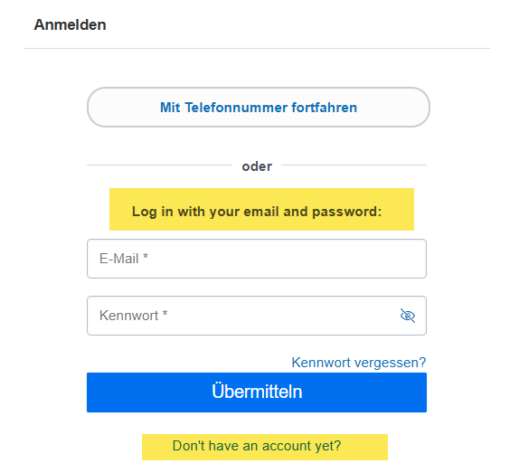
Task: Open account registration from the yellow highlighted link
Action: click(265, 447)
